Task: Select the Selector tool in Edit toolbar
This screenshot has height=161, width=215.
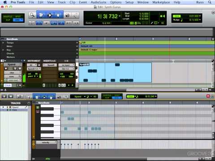Action: point(50,15)
